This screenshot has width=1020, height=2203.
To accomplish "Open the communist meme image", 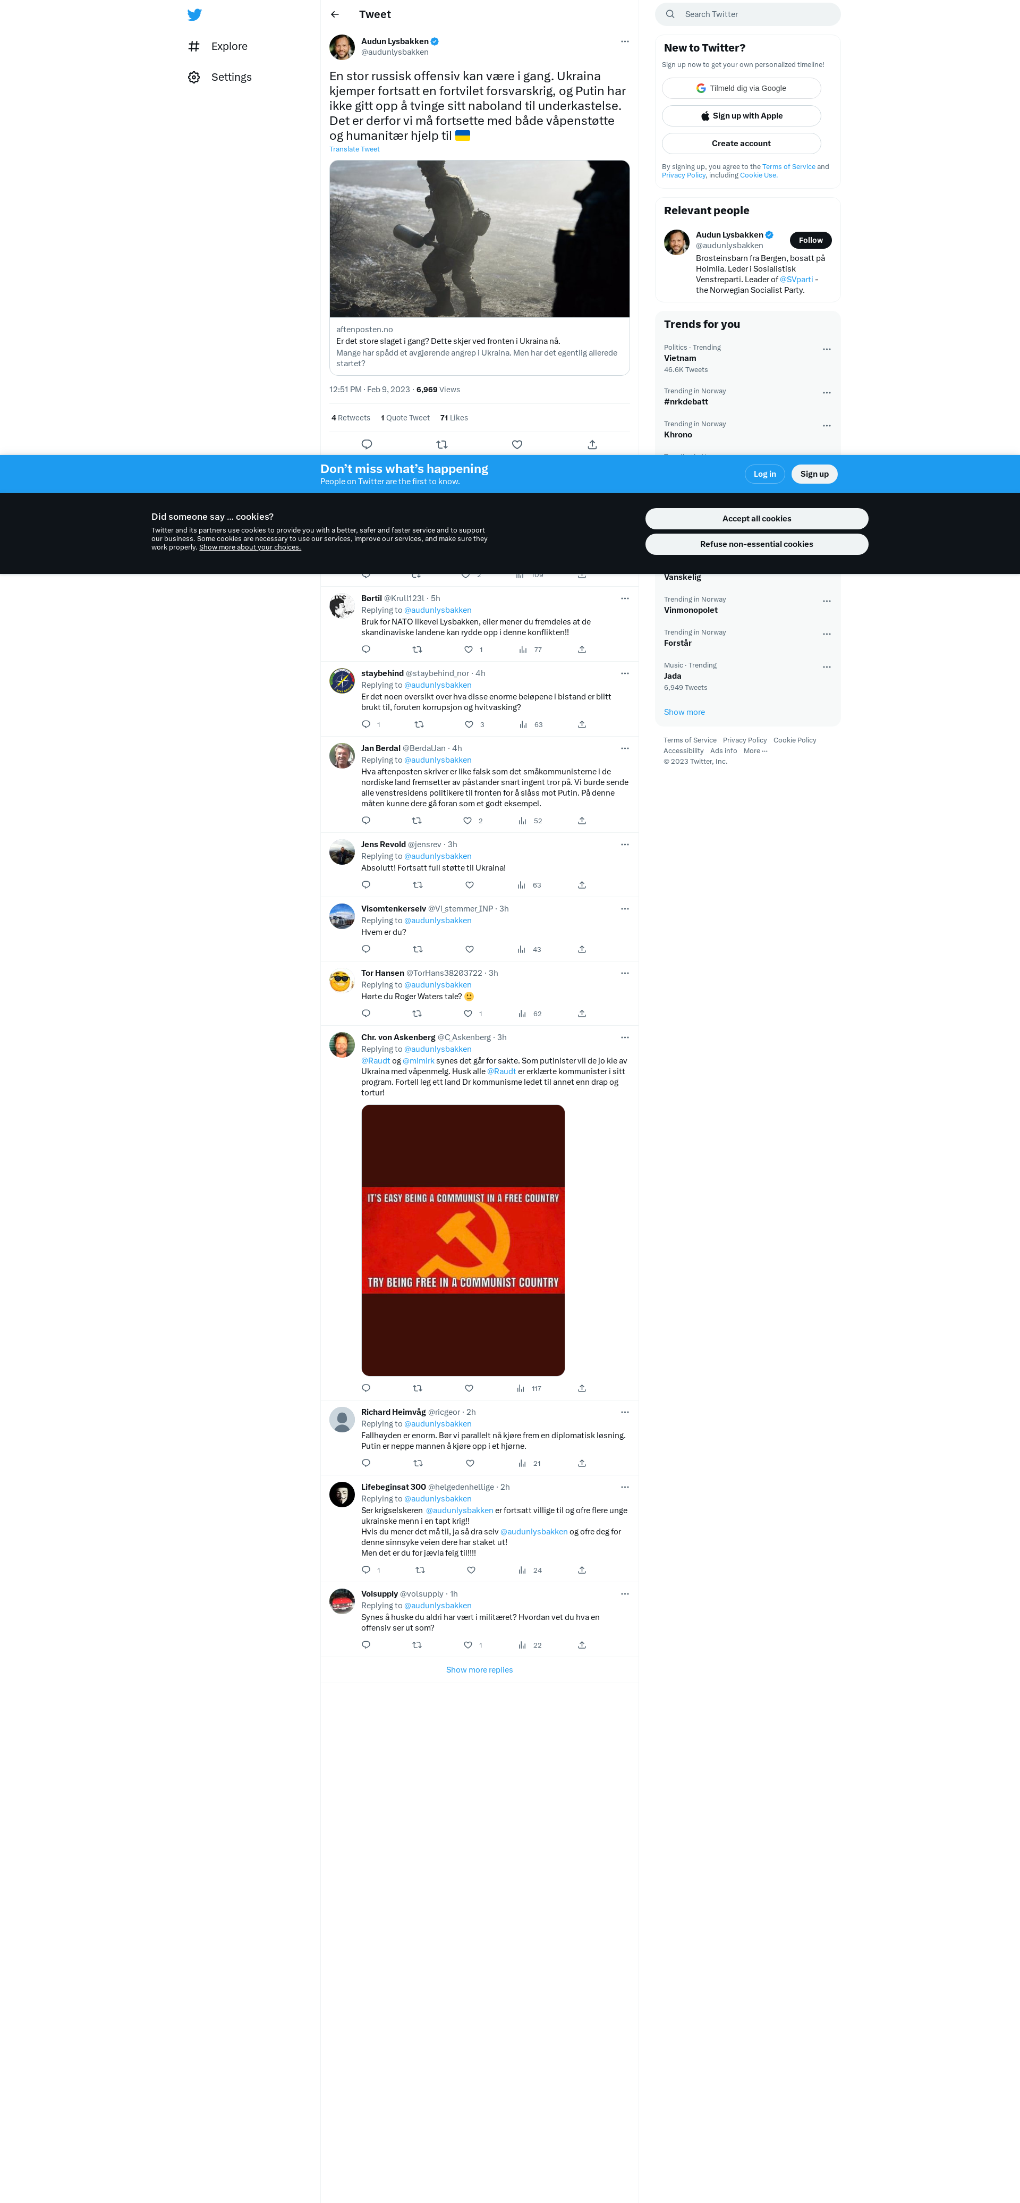I will click(x=463, y=1240).
